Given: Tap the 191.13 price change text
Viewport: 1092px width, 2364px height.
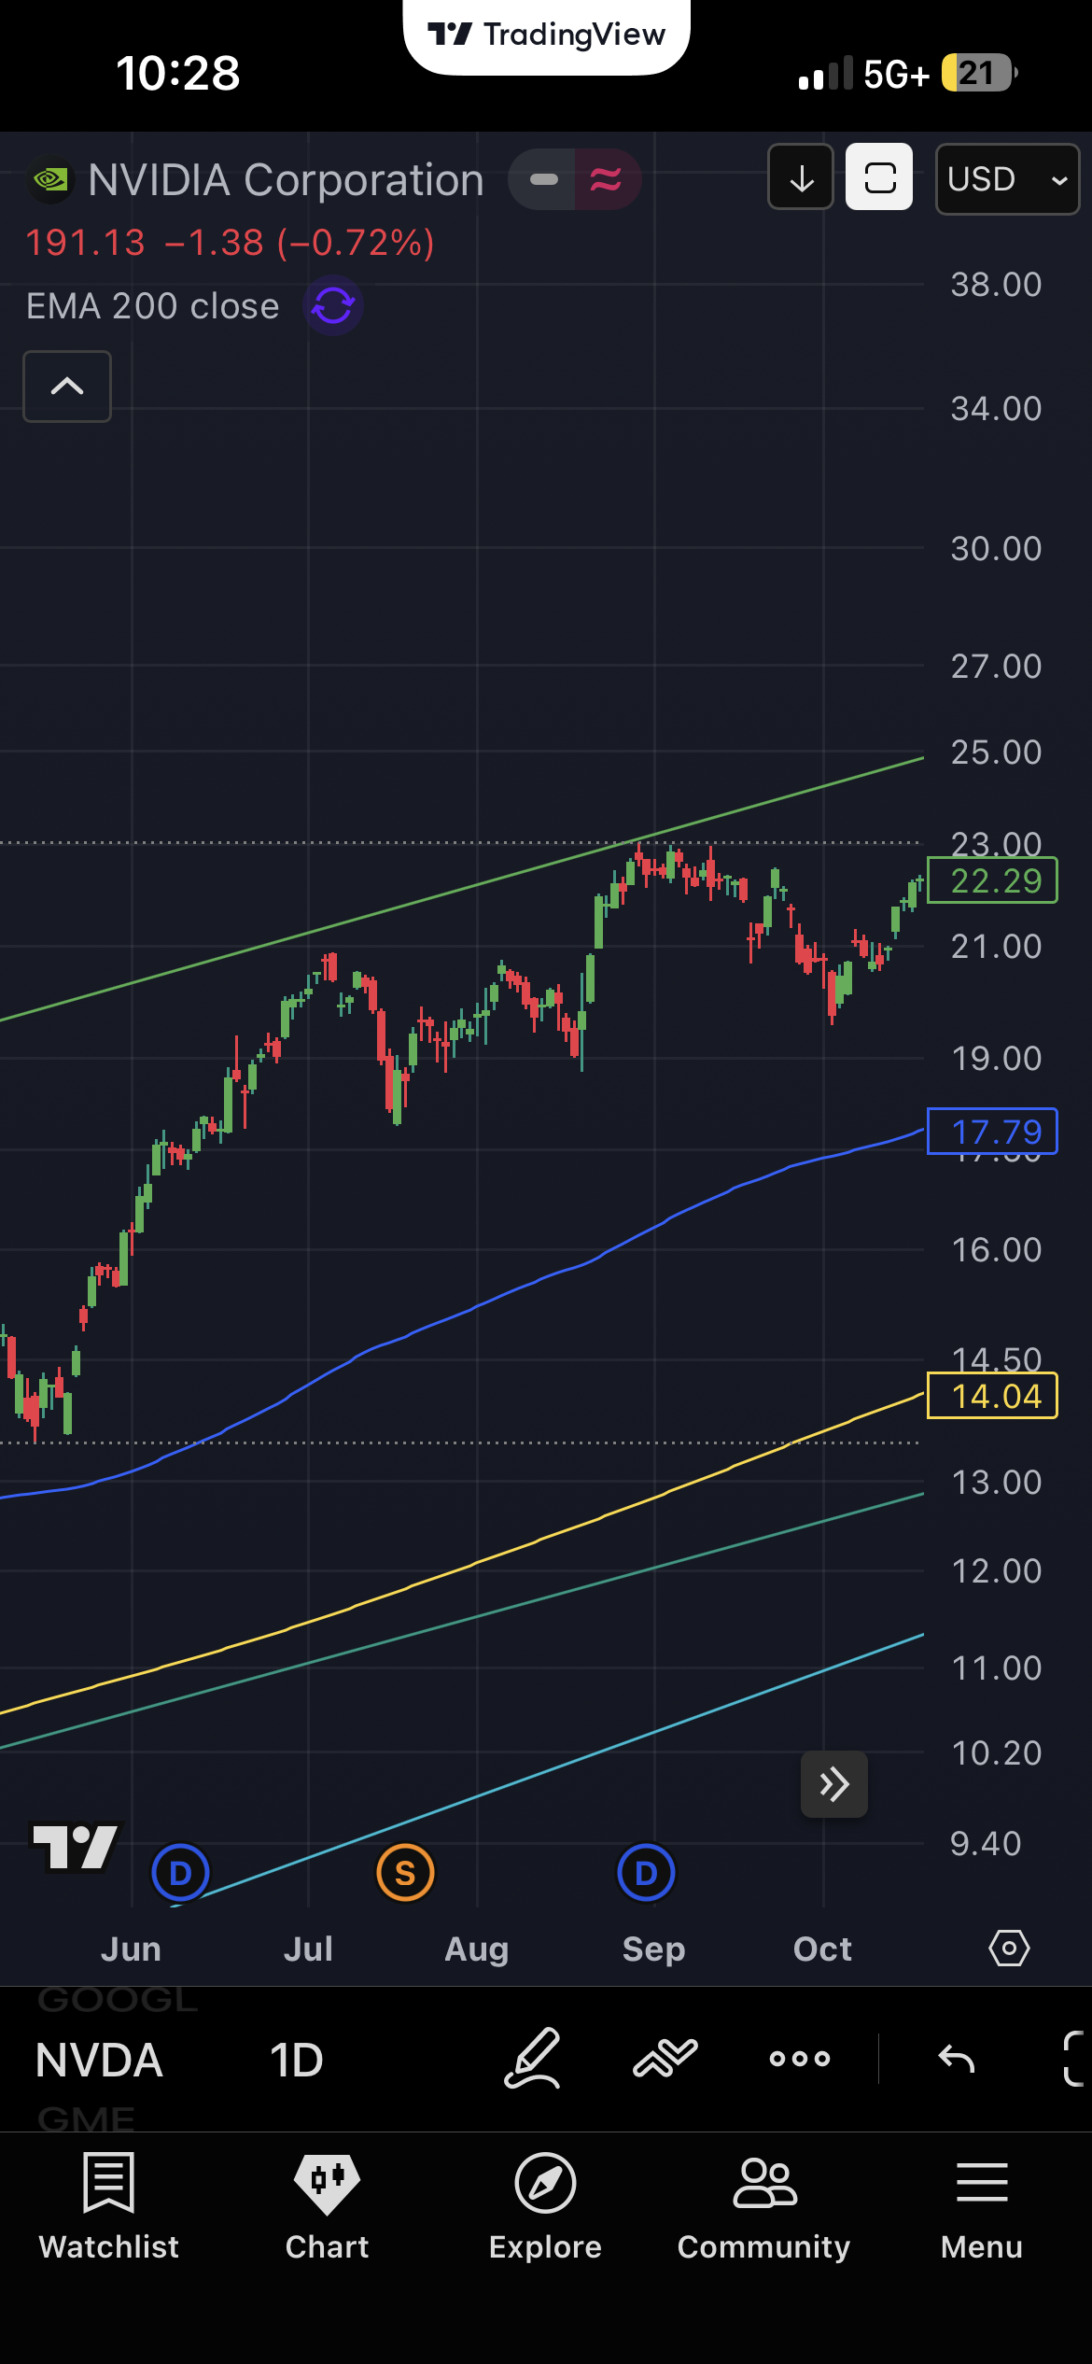Looking at the screenshot, I should [230, 243].
